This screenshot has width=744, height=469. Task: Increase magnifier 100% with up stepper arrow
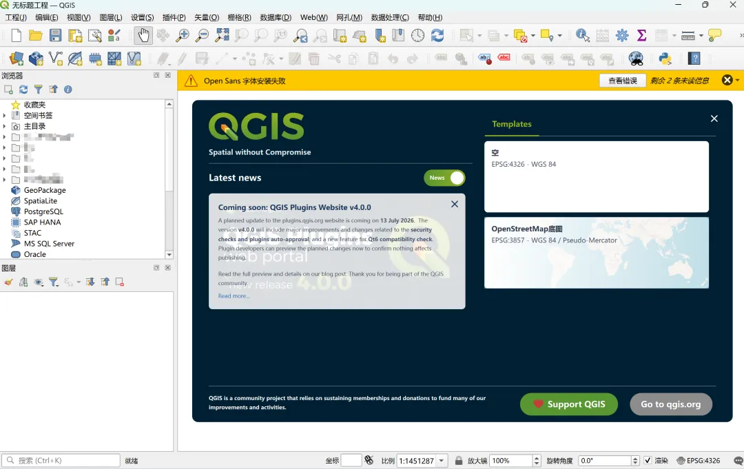(x=537, y=458)
